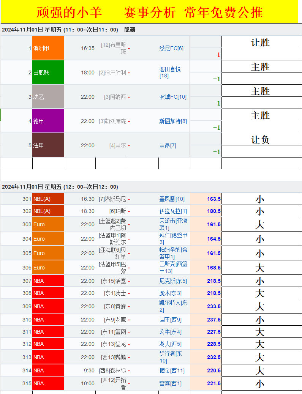The width and height of the screenshot is (302, 394).
Task: Open the 墨凤凰[10] team link
Action: [172, 199]
